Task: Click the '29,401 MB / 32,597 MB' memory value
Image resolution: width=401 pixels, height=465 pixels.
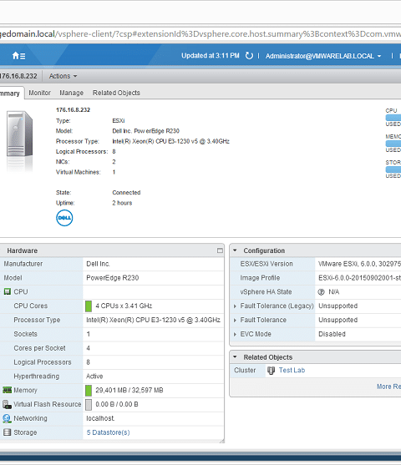Action: click(129, 390)
